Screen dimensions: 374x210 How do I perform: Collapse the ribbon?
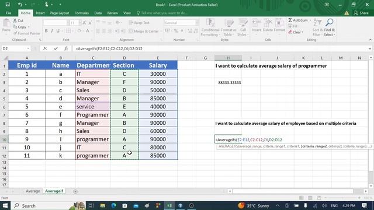tap(370, 40)
